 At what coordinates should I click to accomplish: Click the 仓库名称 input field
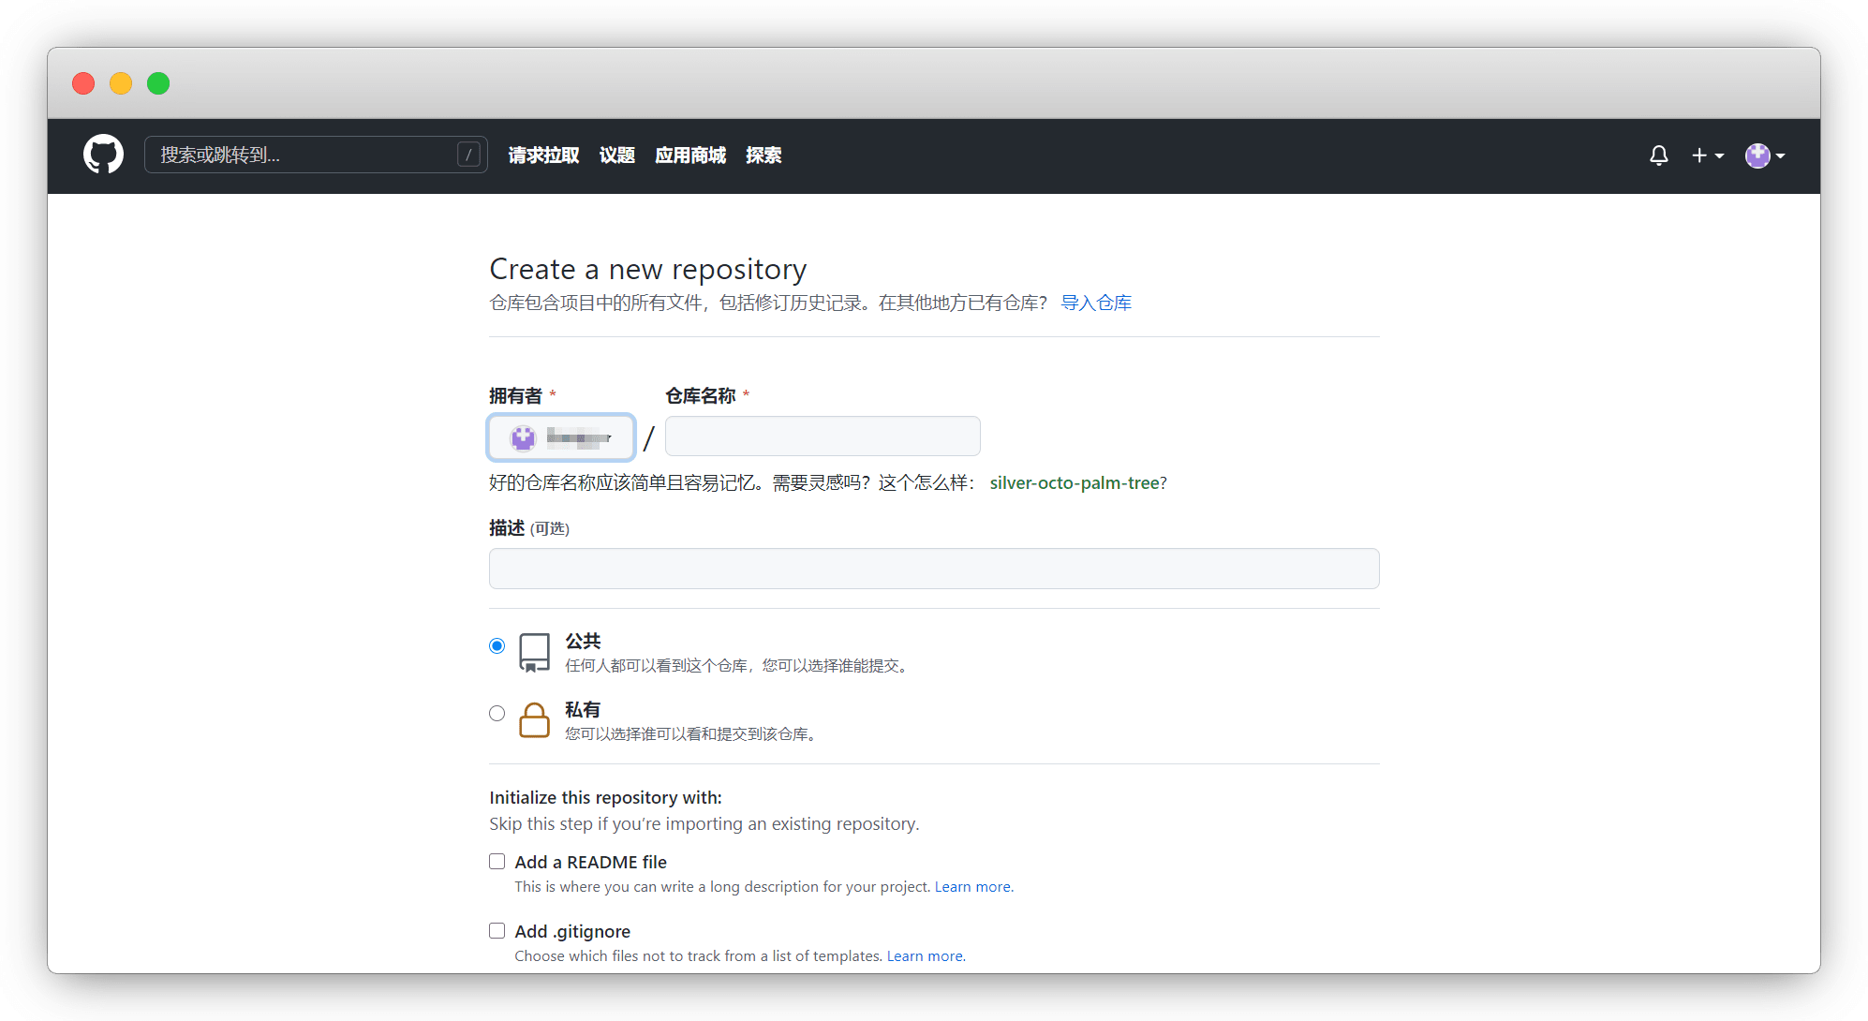(822, 436)
